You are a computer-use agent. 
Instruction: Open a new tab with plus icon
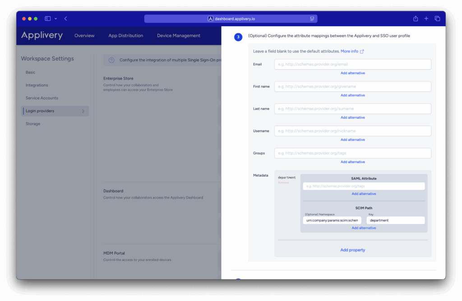tap(426, 19)
